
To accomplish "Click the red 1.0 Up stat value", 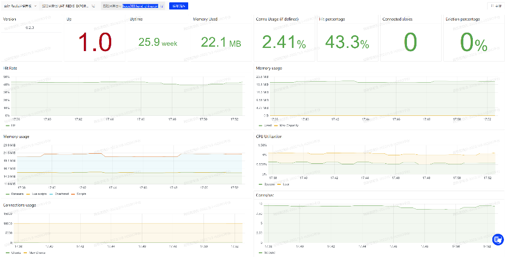I will 95,42.
